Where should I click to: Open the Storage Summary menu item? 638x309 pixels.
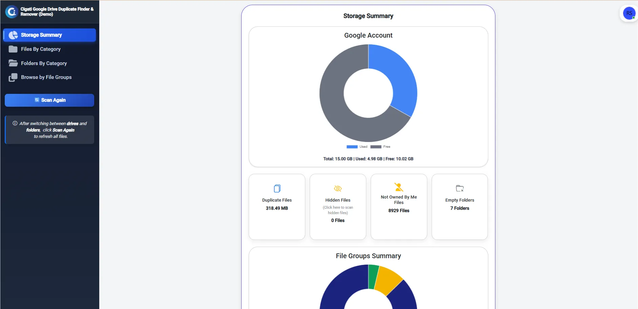[49, 35]
